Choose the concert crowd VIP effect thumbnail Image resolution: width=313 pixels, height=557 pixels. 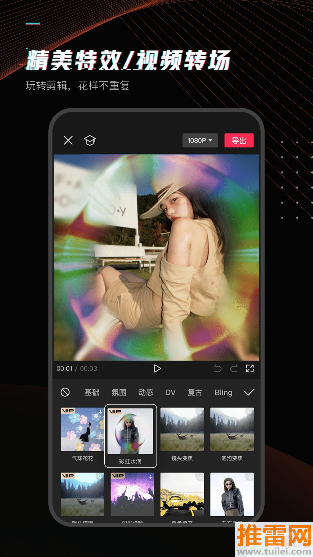132,494
